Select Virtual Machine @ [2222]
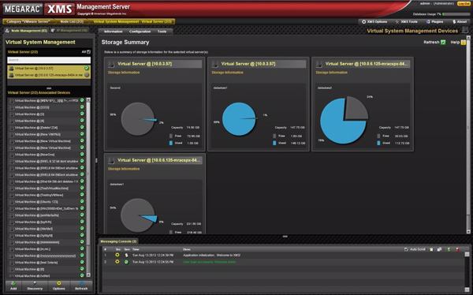473x295 pixels. 47,107
